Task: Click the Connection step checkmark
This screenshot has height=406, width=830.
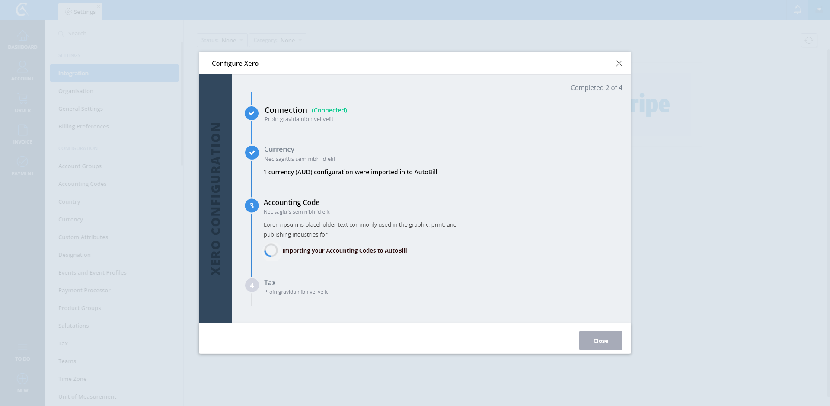Action: [x=252, y=113]
